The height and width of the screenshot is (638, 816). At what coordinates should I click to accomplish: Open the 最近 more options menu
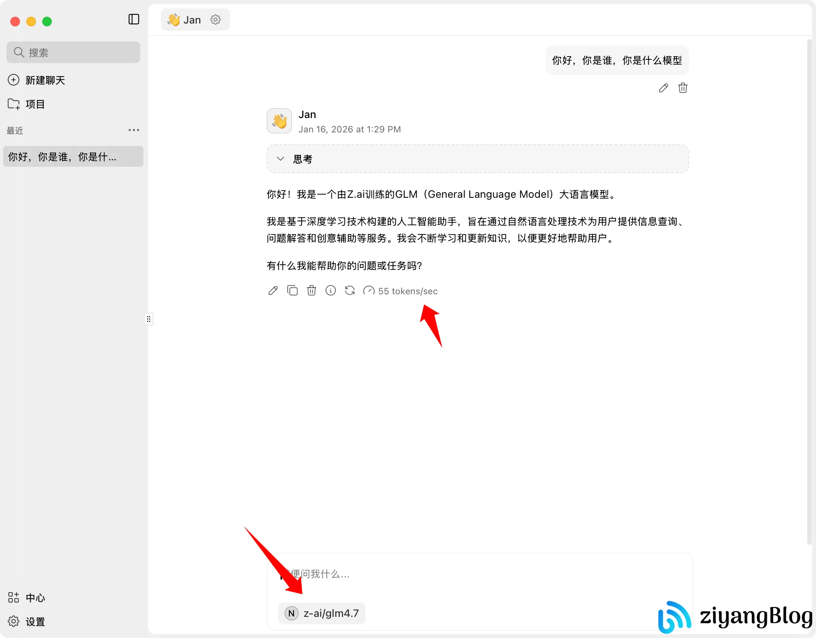click(133, 130)
